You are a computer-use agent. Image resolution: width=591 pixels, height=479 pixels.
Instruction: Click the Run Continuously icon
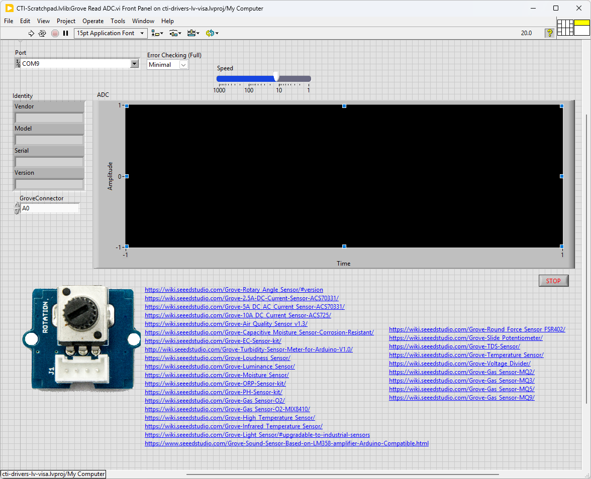[x=42, y=33]
